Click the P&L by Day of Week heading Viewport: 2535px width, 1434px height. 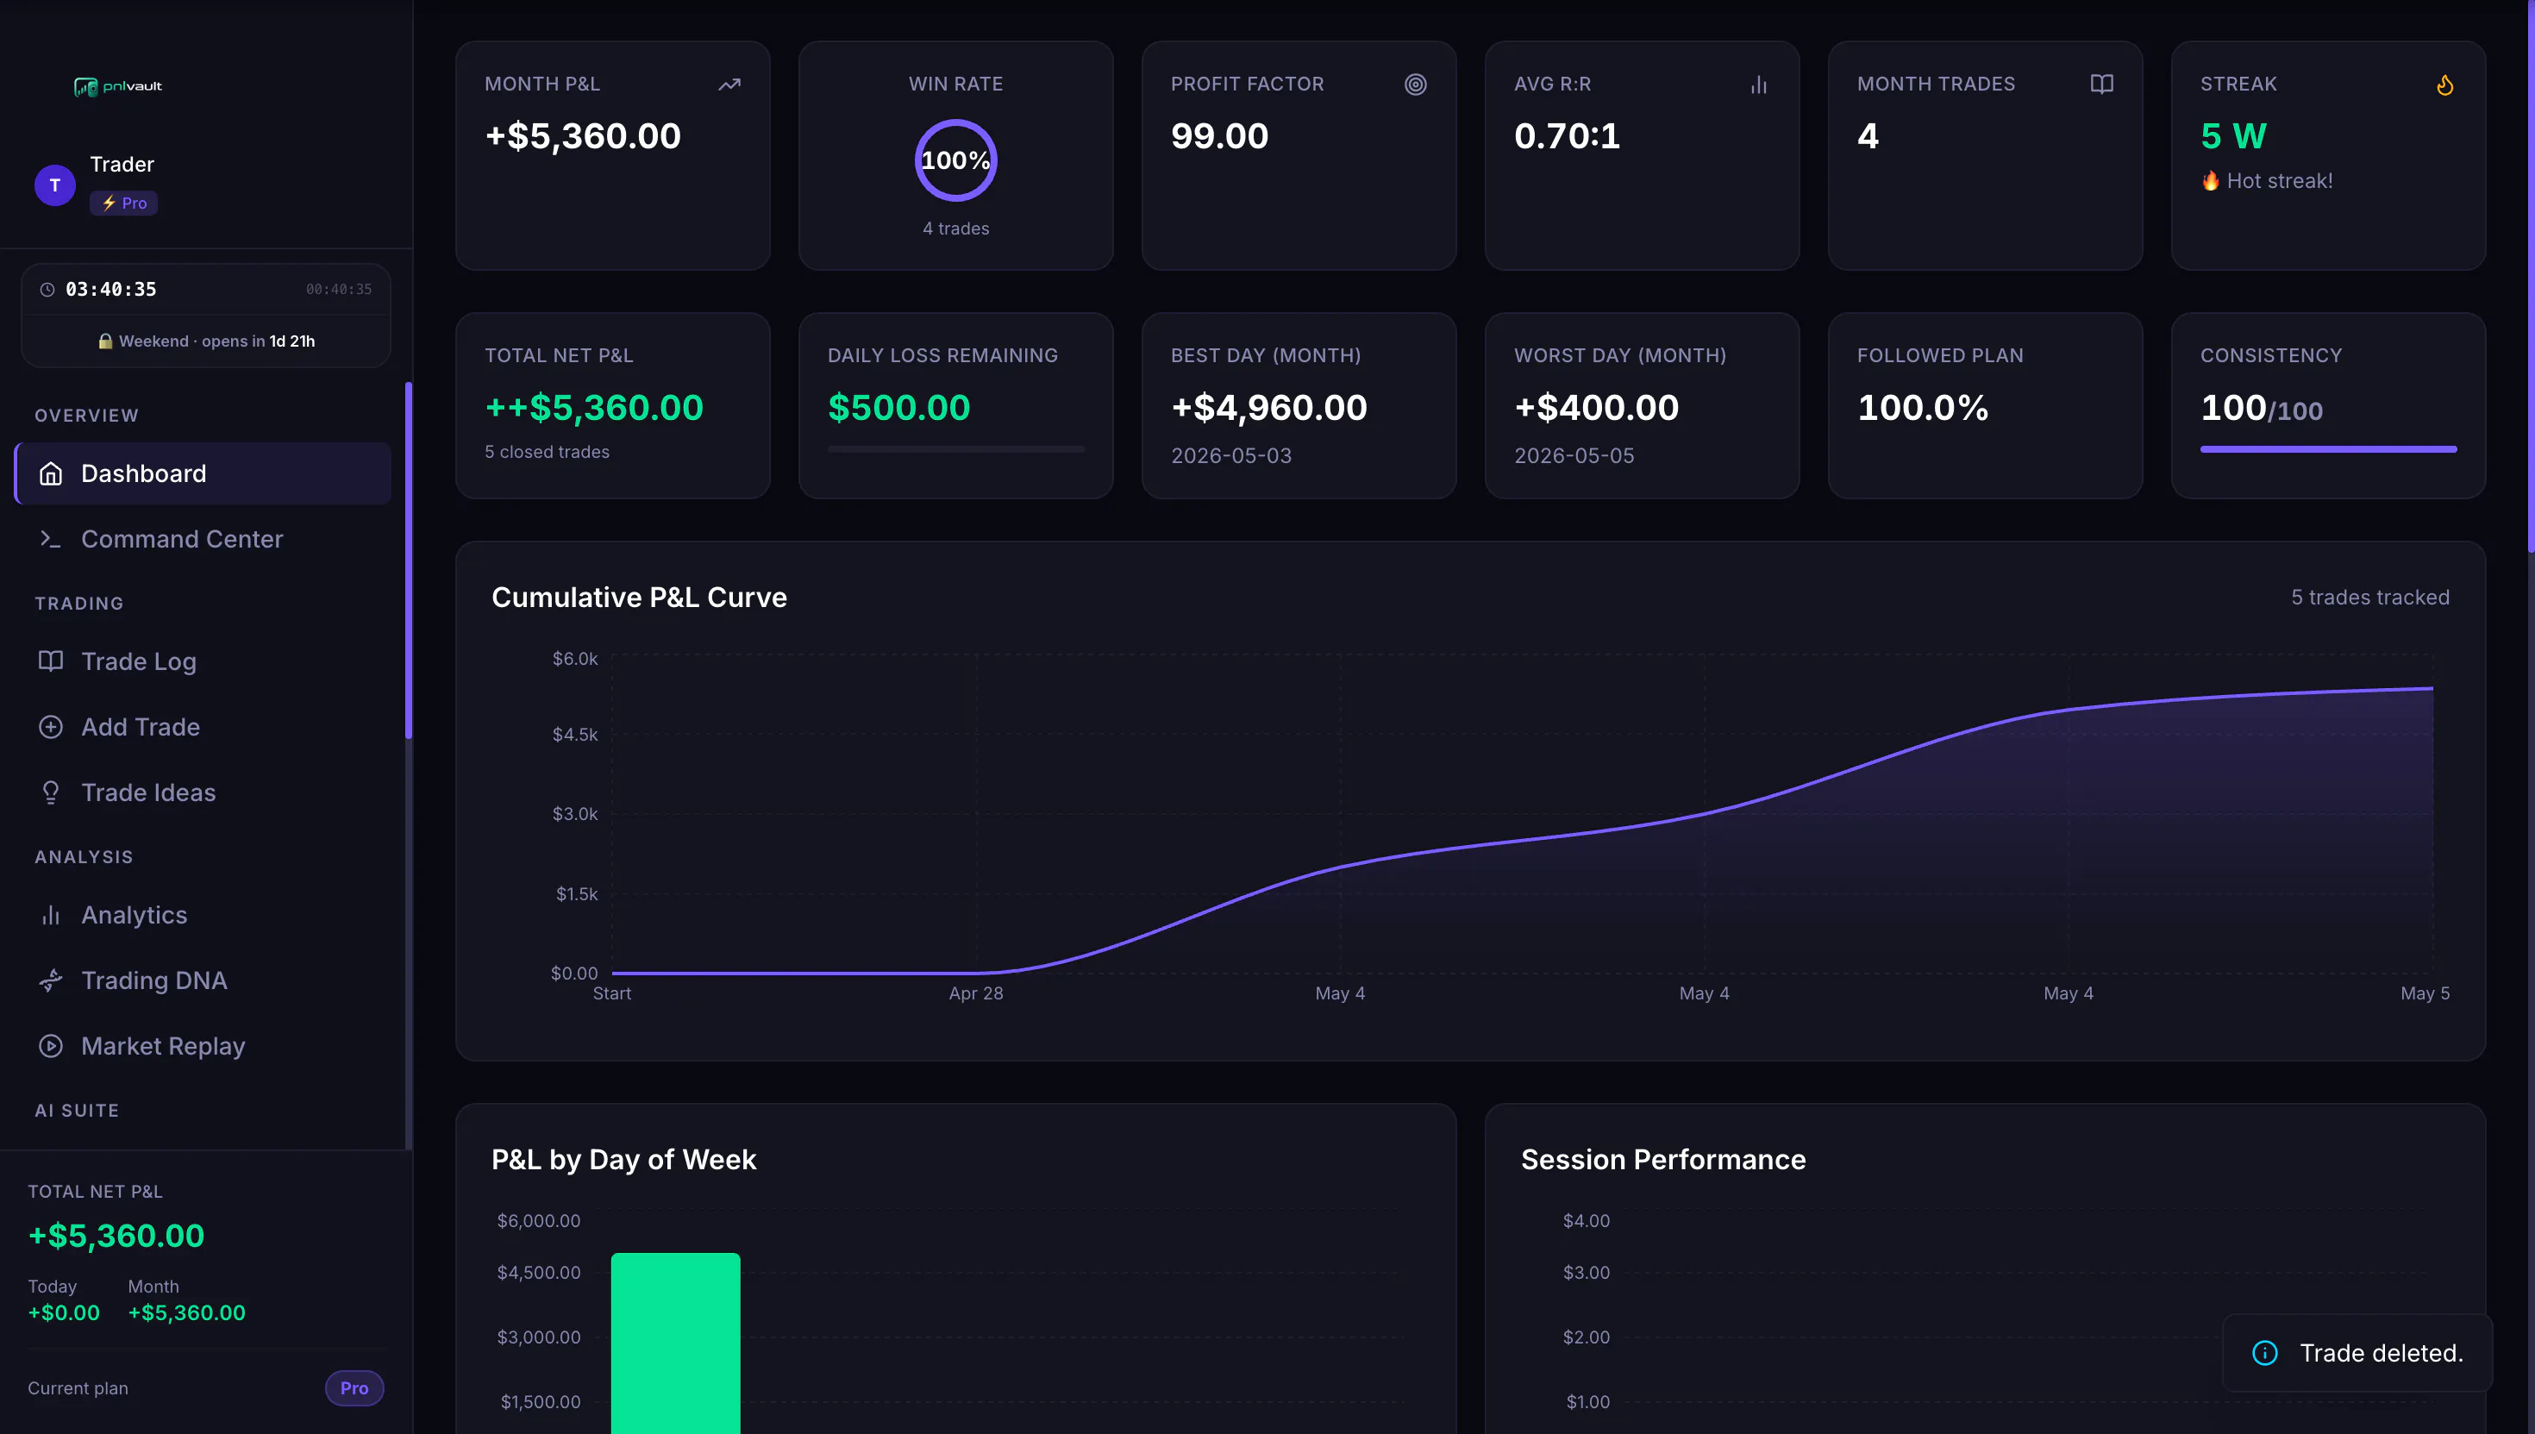tap(623, 1159)
